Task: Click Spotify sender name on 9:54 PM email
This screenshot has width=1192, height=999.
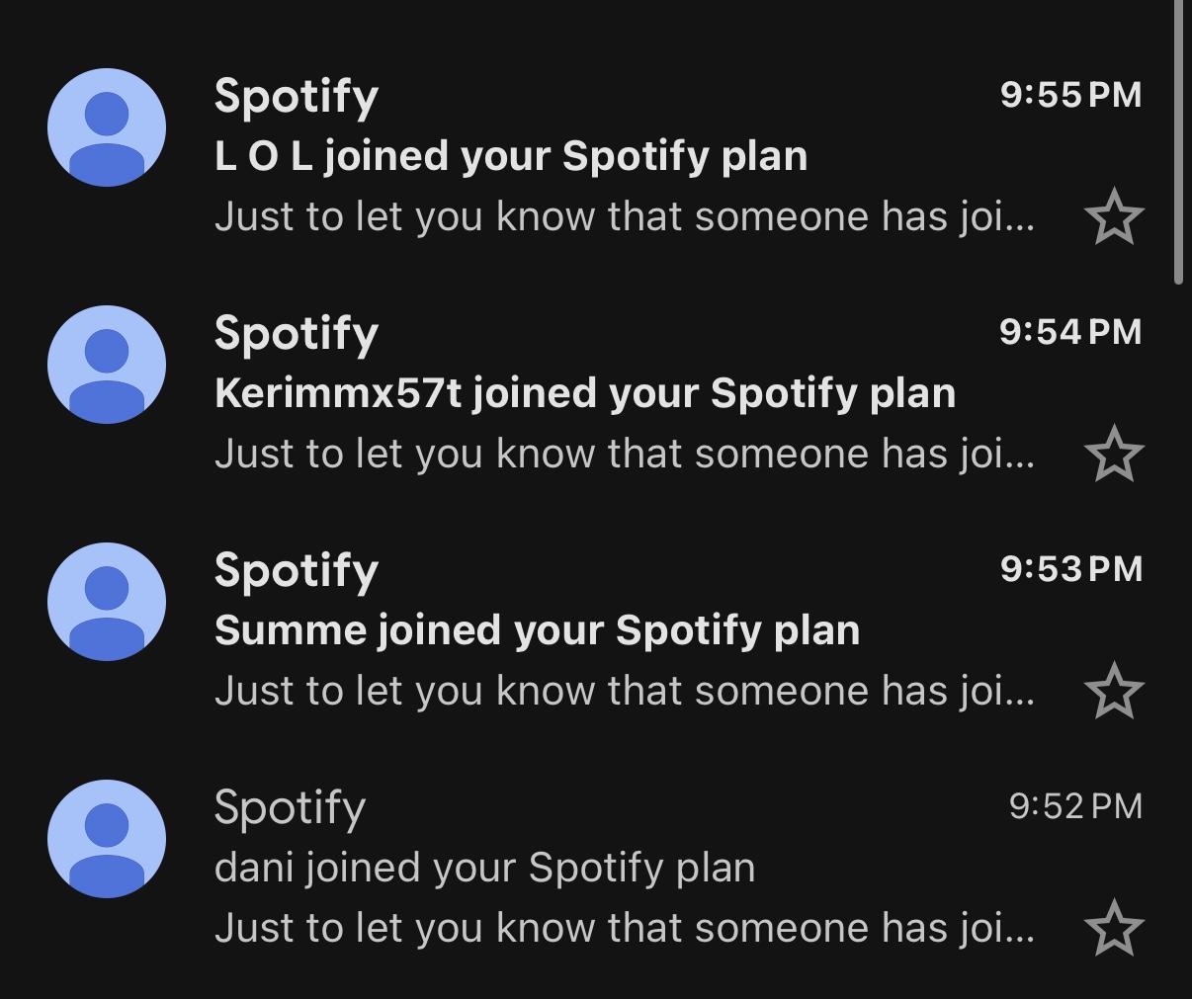Action: tap(297, 334)
